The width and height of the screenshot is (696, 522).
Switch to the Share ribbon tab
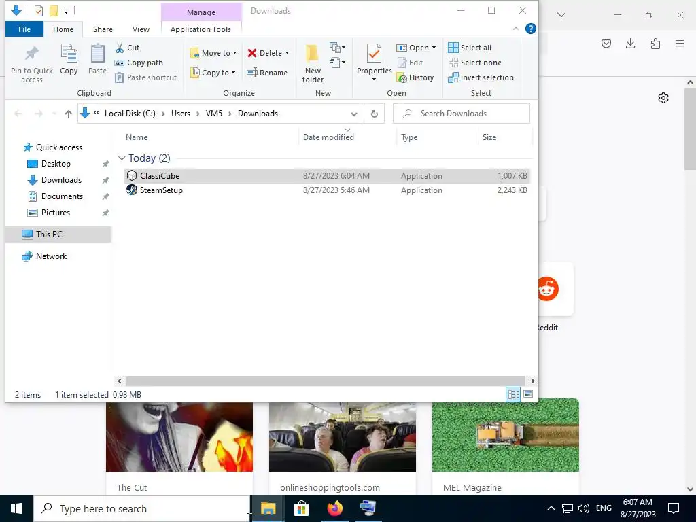103,29
